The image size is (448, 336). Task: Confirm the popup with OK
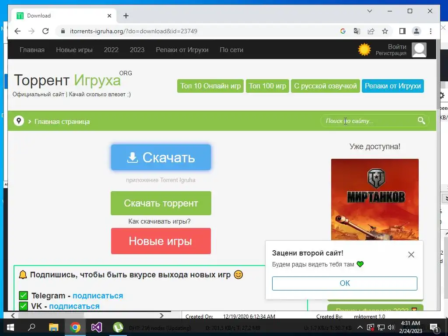pyautogui.click(x=345, y=283)
